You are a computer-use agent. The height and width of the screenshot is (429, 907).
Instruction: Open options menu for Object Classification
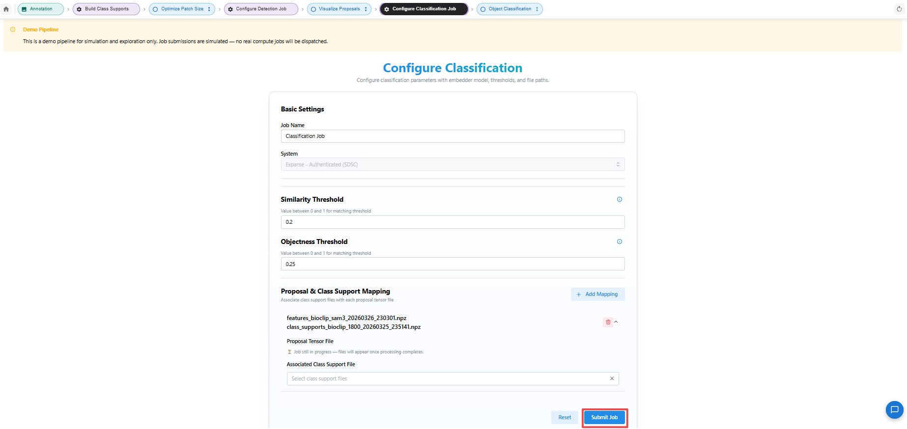point(537,9)
